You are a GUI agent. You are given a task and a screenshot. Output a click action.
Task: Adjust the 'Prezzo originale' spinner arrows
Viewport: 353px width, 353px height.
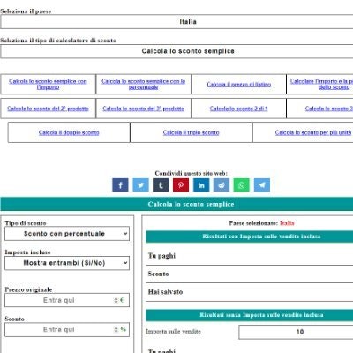point(116,300)
